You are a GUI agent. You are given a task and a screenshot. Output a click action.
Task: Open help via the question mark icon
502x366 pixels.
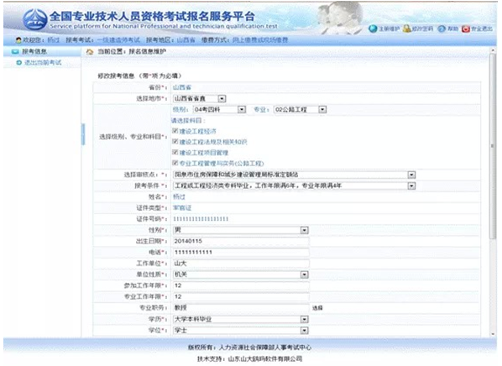click(x=442, y=29)
